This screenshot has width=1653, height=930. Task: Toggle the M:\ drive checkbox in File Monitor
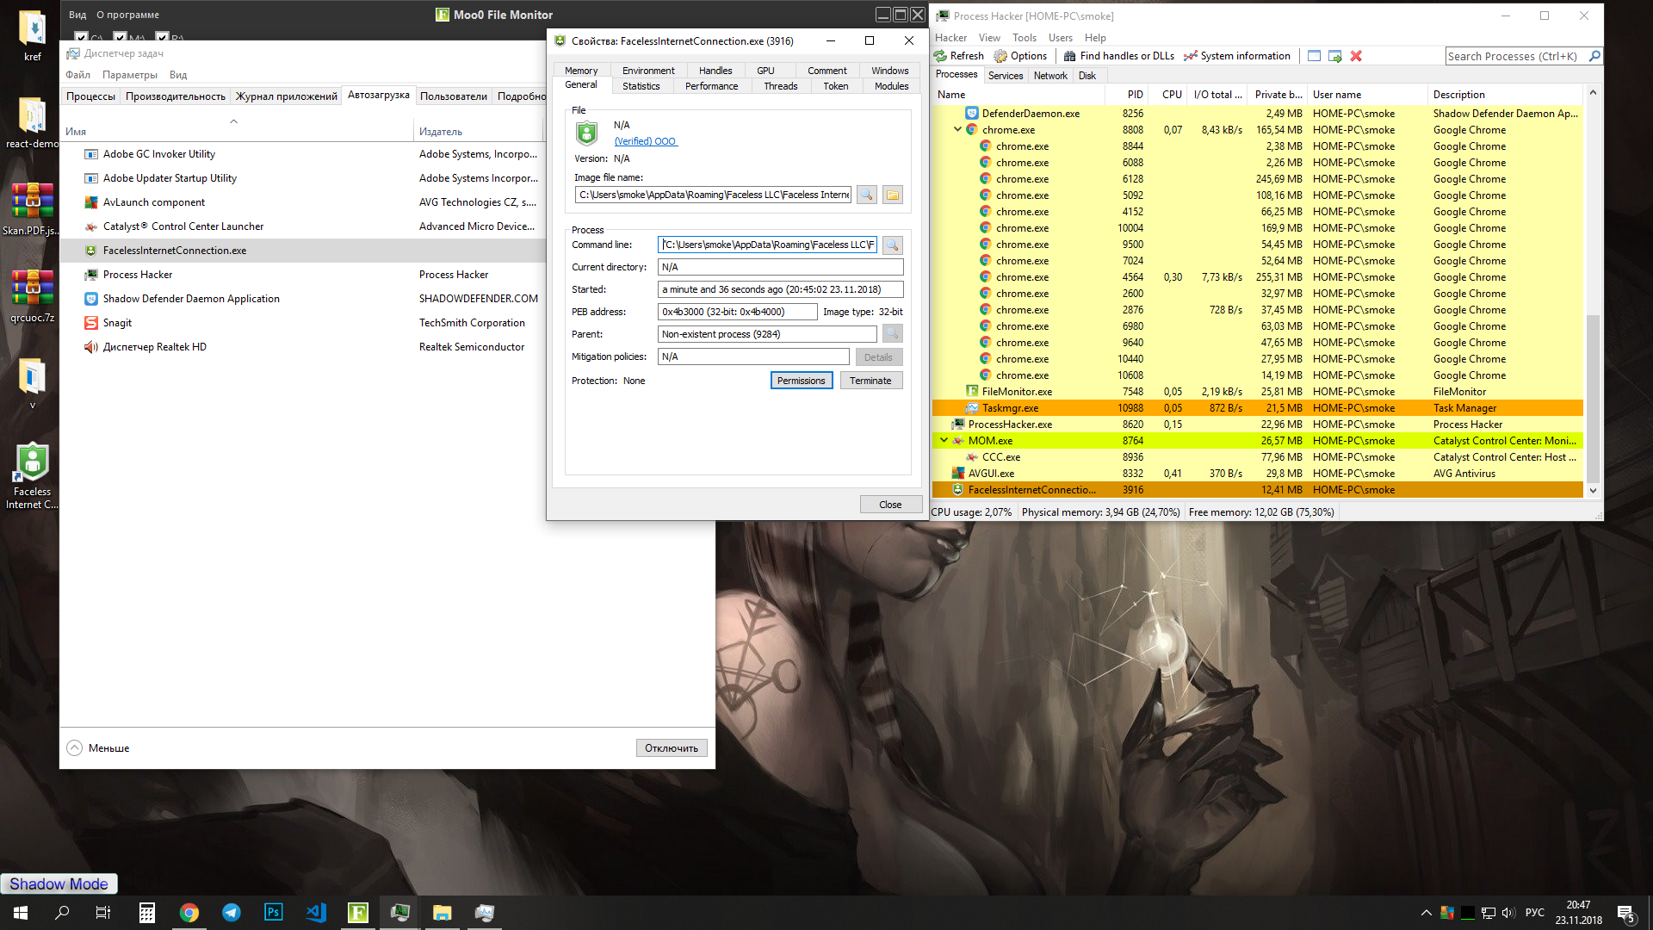click(121, 37)
